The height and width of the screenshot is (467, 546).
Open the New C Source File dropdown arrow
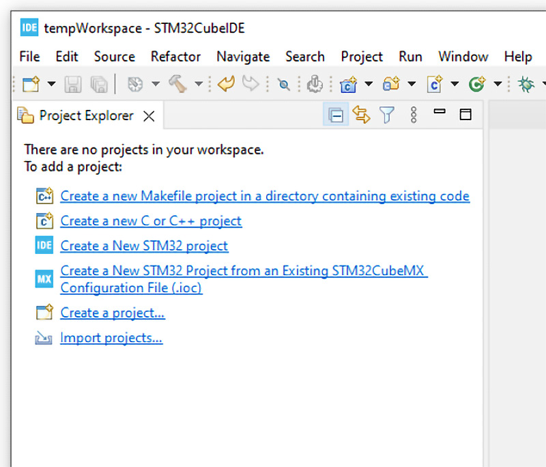(x=455, y=84)
